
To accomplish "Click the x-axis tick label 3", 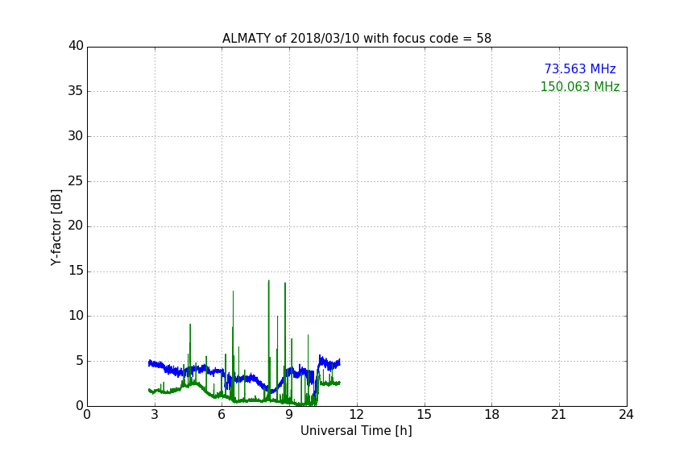I will pyautogui.click(x=155, y=415).
